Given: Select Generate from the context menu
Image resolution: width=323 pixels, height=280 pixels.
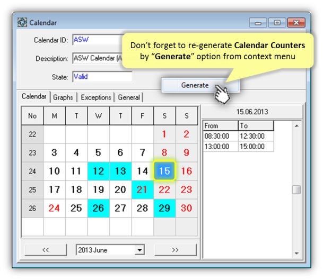Looking at the screenshot, I should click(195, 85).
